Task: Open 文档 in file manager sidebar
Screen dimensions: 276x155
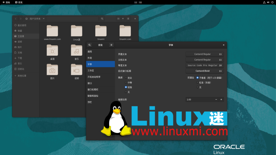Action: coord(26,53)
